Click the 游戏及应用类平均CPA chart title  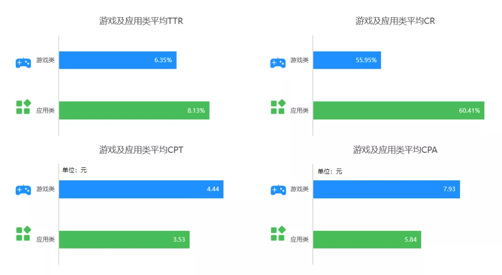click(395, 150)
